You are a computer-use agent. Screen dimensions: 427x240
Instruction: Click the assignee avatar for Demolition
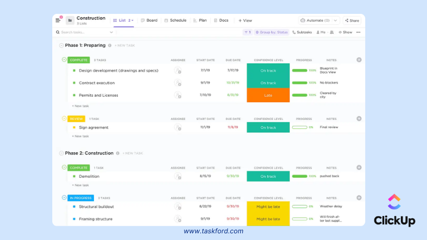pos(178,177)
